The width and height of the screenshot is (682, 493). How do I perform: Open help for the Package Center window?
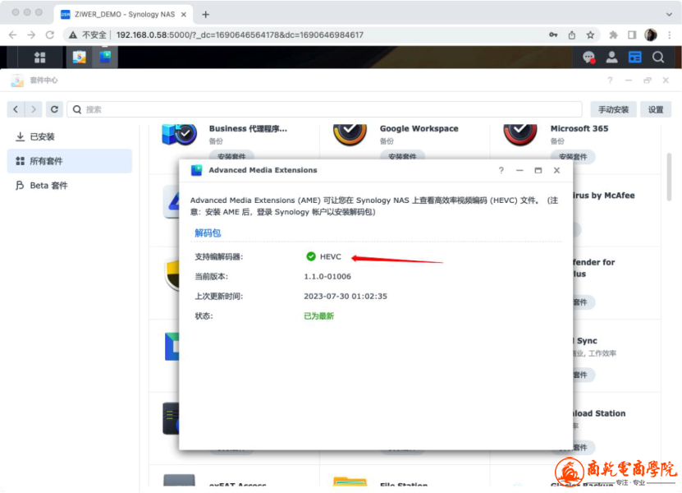coord(610,81)
